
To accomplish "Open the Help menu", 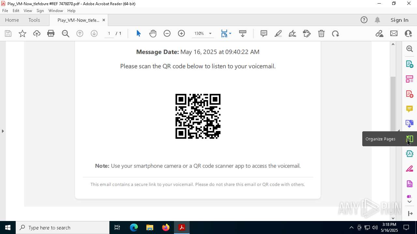I will click(x=71, y=11).
